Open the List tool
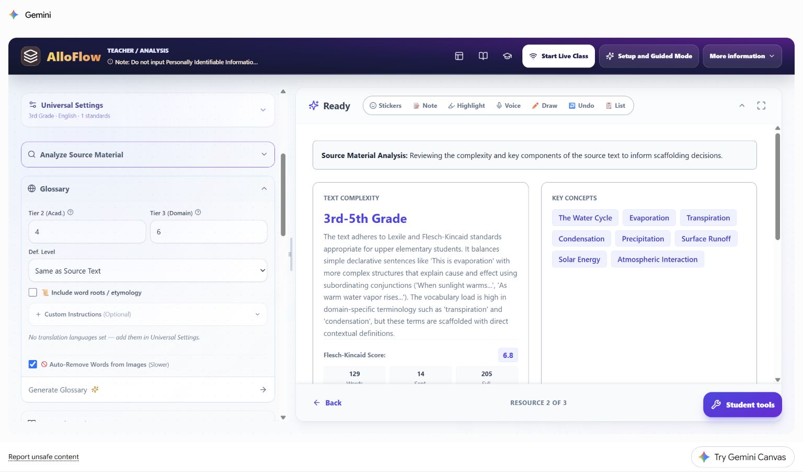The width and height of the screenshot is (803, 472). pos(615,106)
